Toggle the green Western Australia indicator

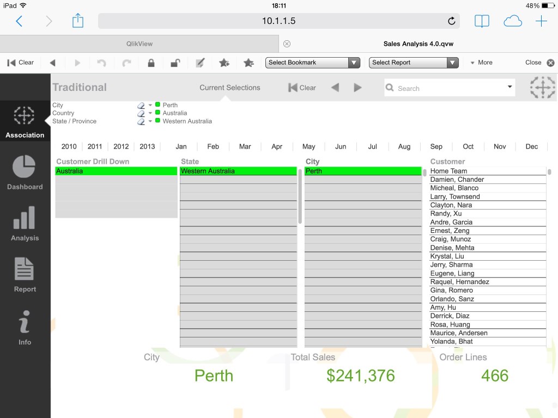[157, 120]
